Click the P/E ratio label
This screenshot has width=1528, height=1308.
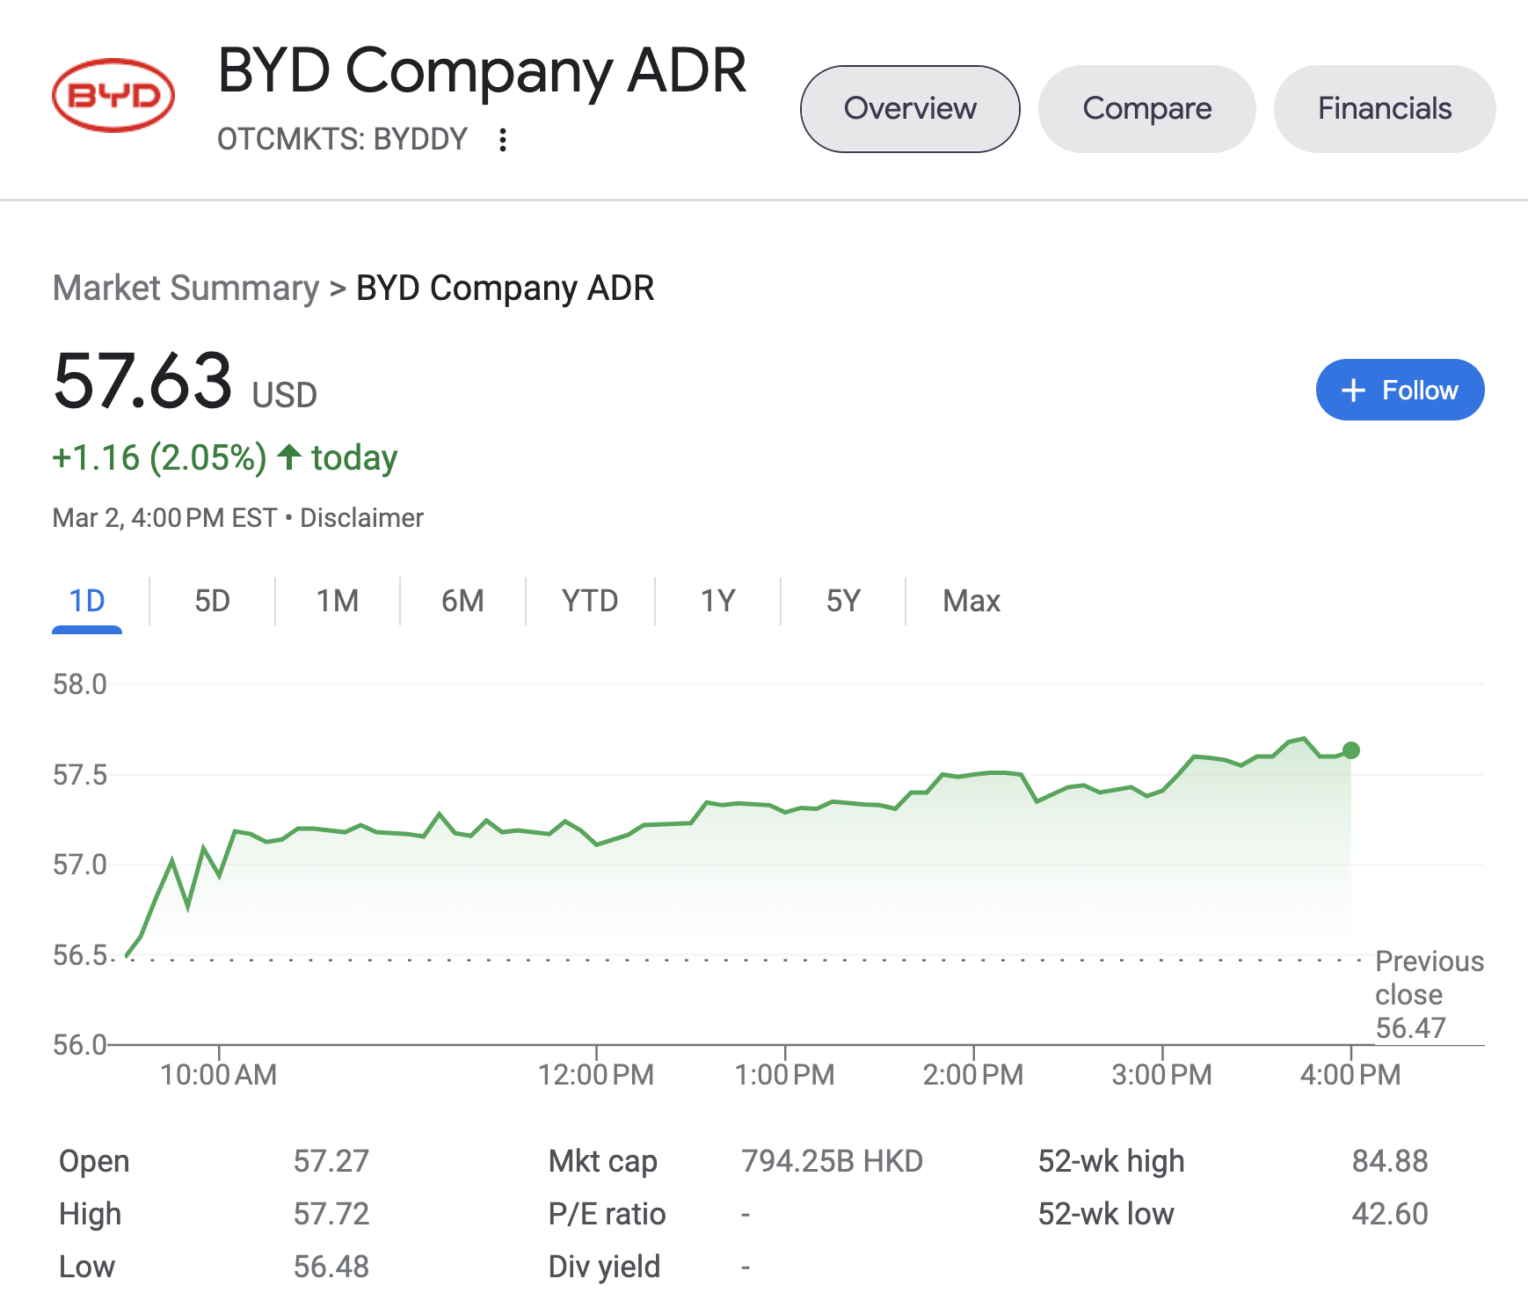[607, 1214]
